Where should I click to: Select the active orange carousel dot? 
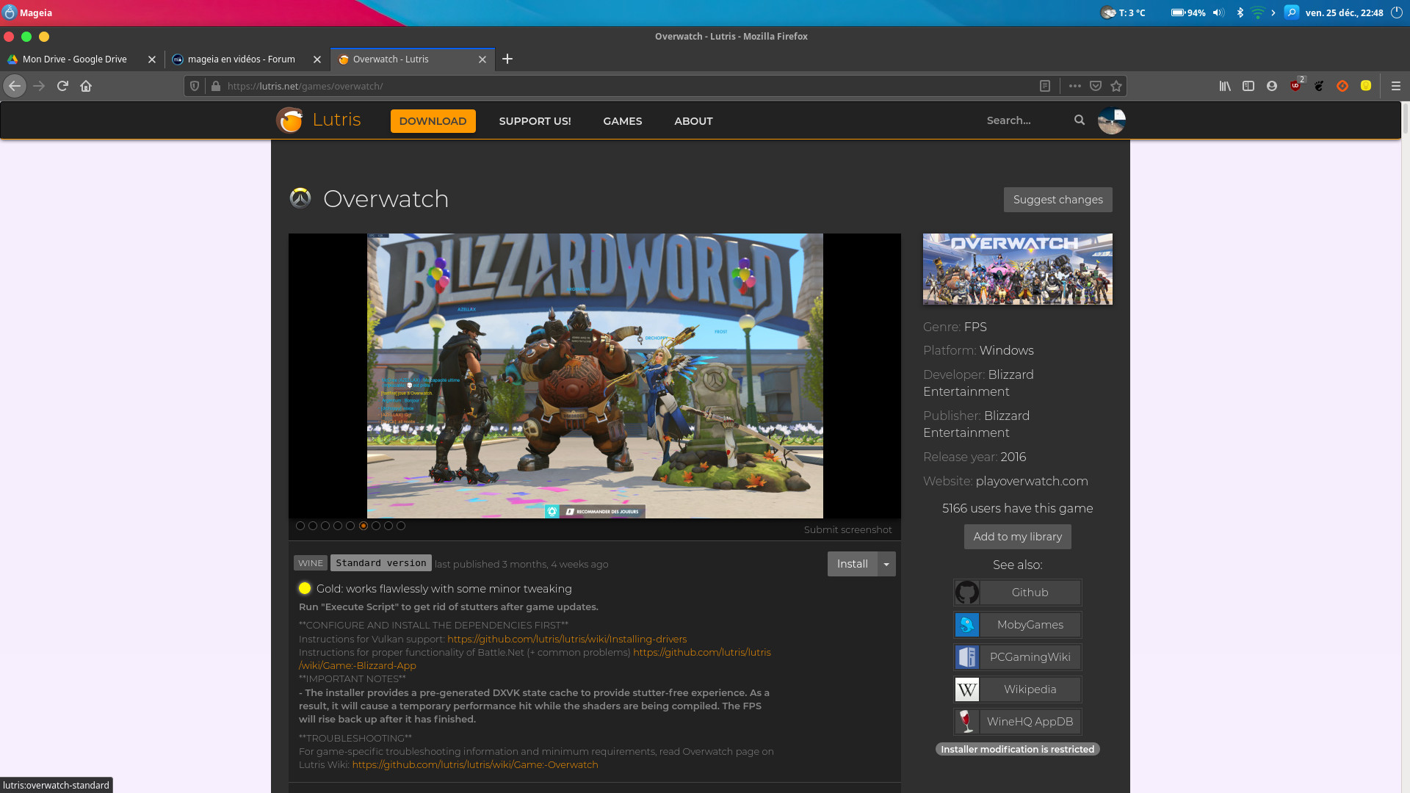pyautogui.click(x=364, y=526)
